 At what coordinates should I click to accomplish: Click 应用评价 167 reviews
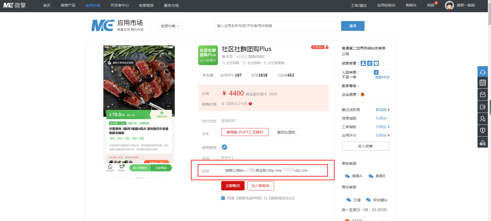pos(231,75)
